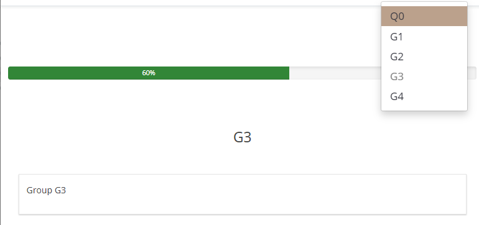
Task: Click the top header bar strip
Action: coord(189,2)
